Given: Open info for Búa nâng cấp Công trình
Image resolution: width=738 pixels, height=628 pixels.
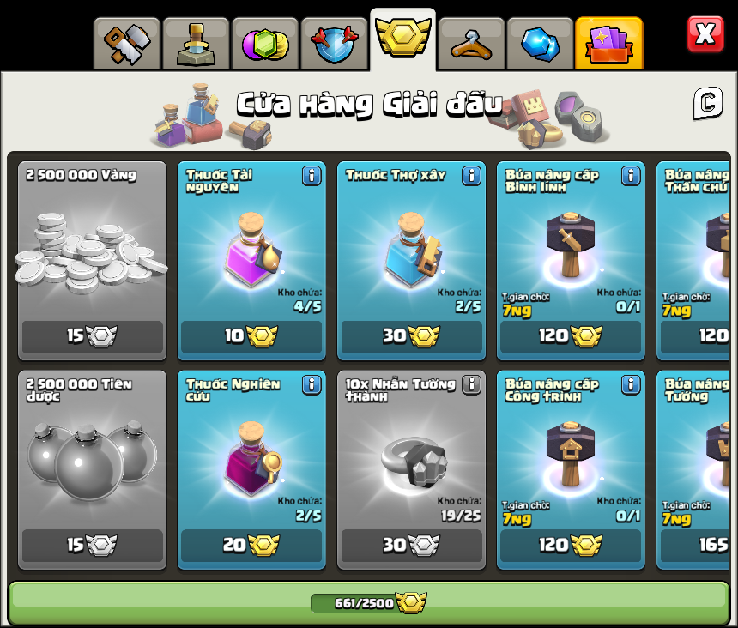Looking at the screenshot, I should (x=631, y=385).
